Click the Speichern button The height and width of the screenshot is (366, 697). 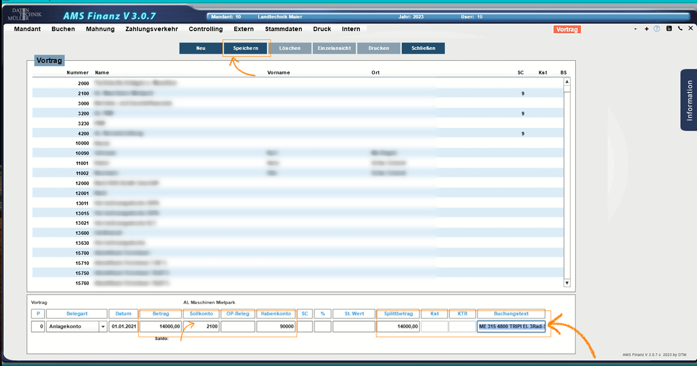246,48
